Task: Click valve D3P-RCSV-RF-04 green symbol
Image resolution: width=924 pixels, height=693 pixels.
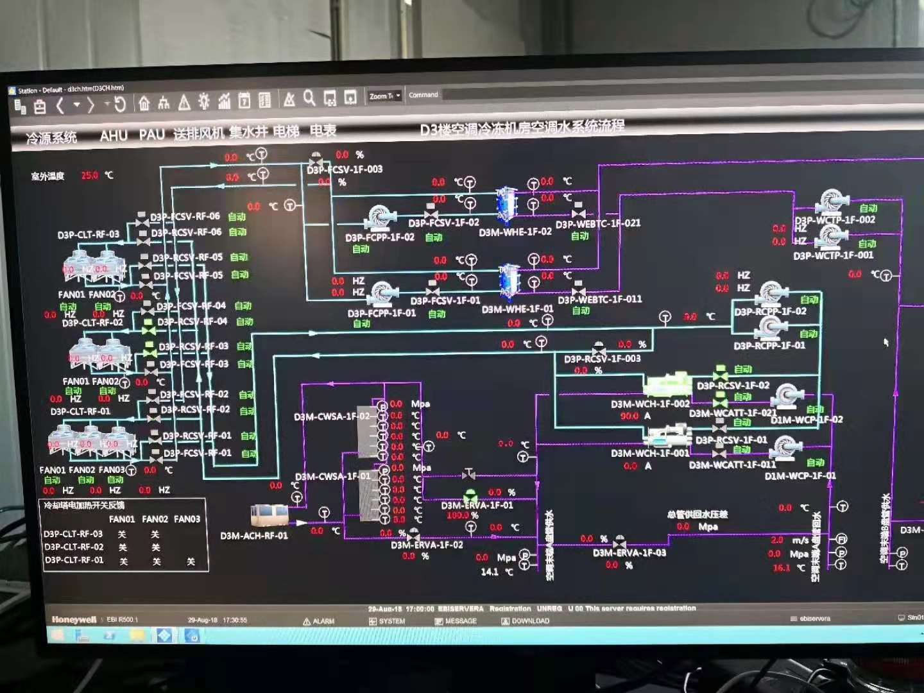Action: (149, 327)
